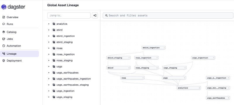Click the noaa group icon in tree
This screenshot has width=234, height=105.
[54, 48]
